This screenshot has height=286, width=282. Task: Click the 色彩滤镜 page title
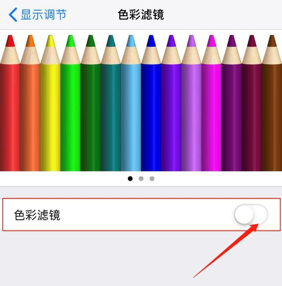[x=141, y=15]
